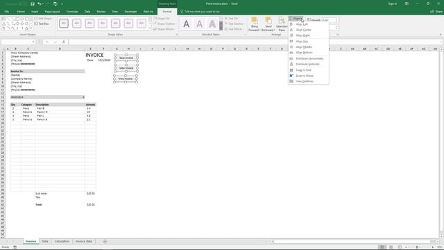The height and width of the screenshot is (250, 444).
Task: Collapse the ribbon with the arrow
Action: point(441,35)
